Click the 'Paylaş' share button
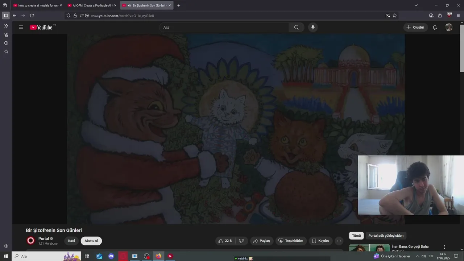 [x=261, y=241]
